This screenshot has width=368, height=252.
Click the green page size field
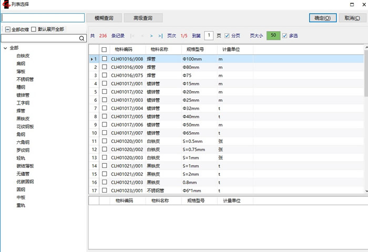click(273, 36)
